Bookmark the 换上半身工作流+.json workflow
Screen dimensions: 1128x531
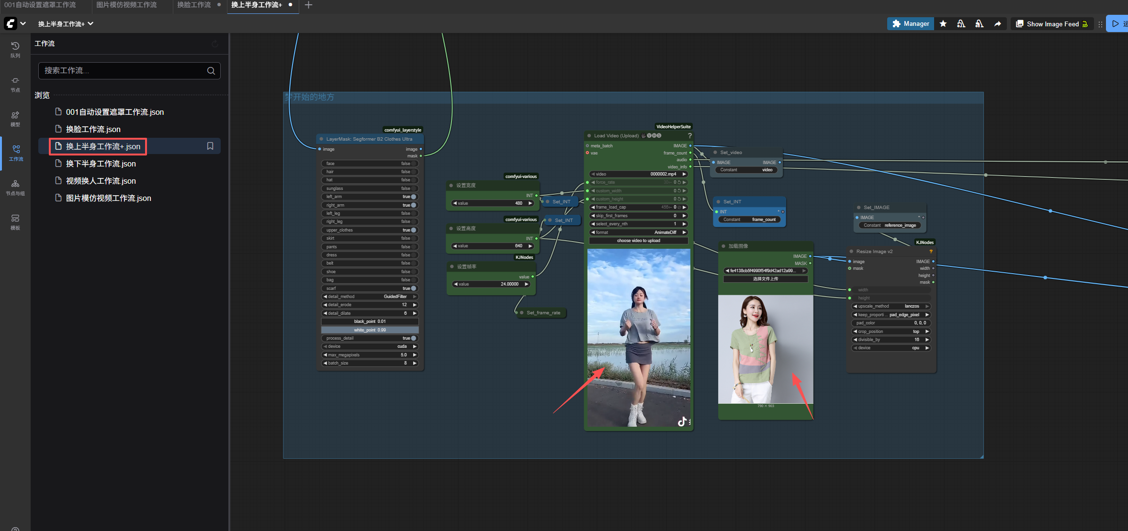210,146
